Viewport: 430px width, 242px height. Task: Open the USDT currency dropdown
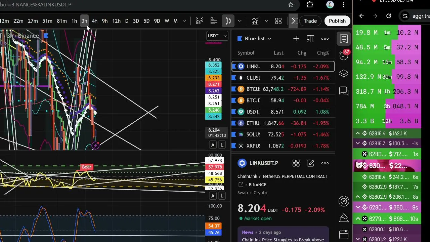[217, 36]
